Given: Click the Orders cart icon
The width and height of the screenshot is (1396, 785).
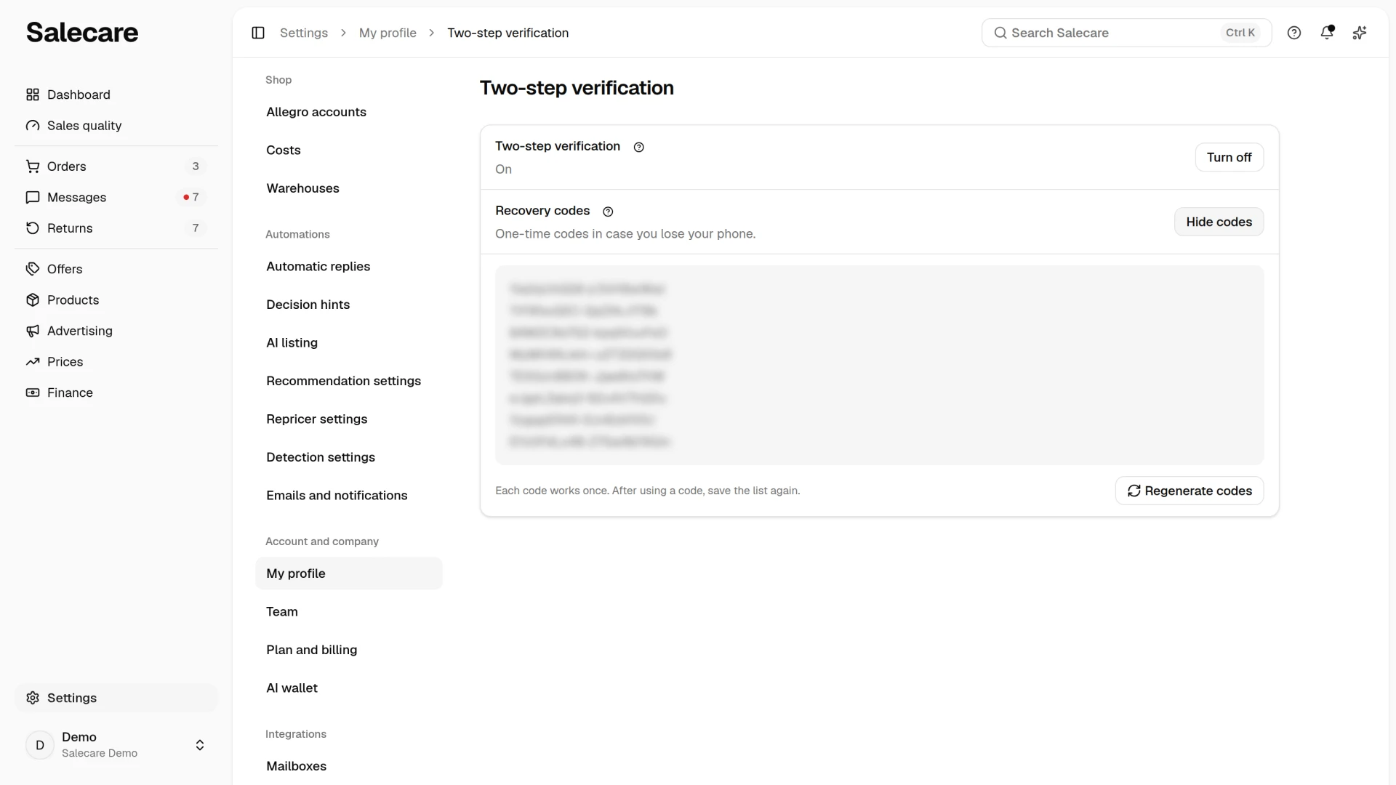Looking at the screenshot, I should pyautogui.click(x=33, y=166).
